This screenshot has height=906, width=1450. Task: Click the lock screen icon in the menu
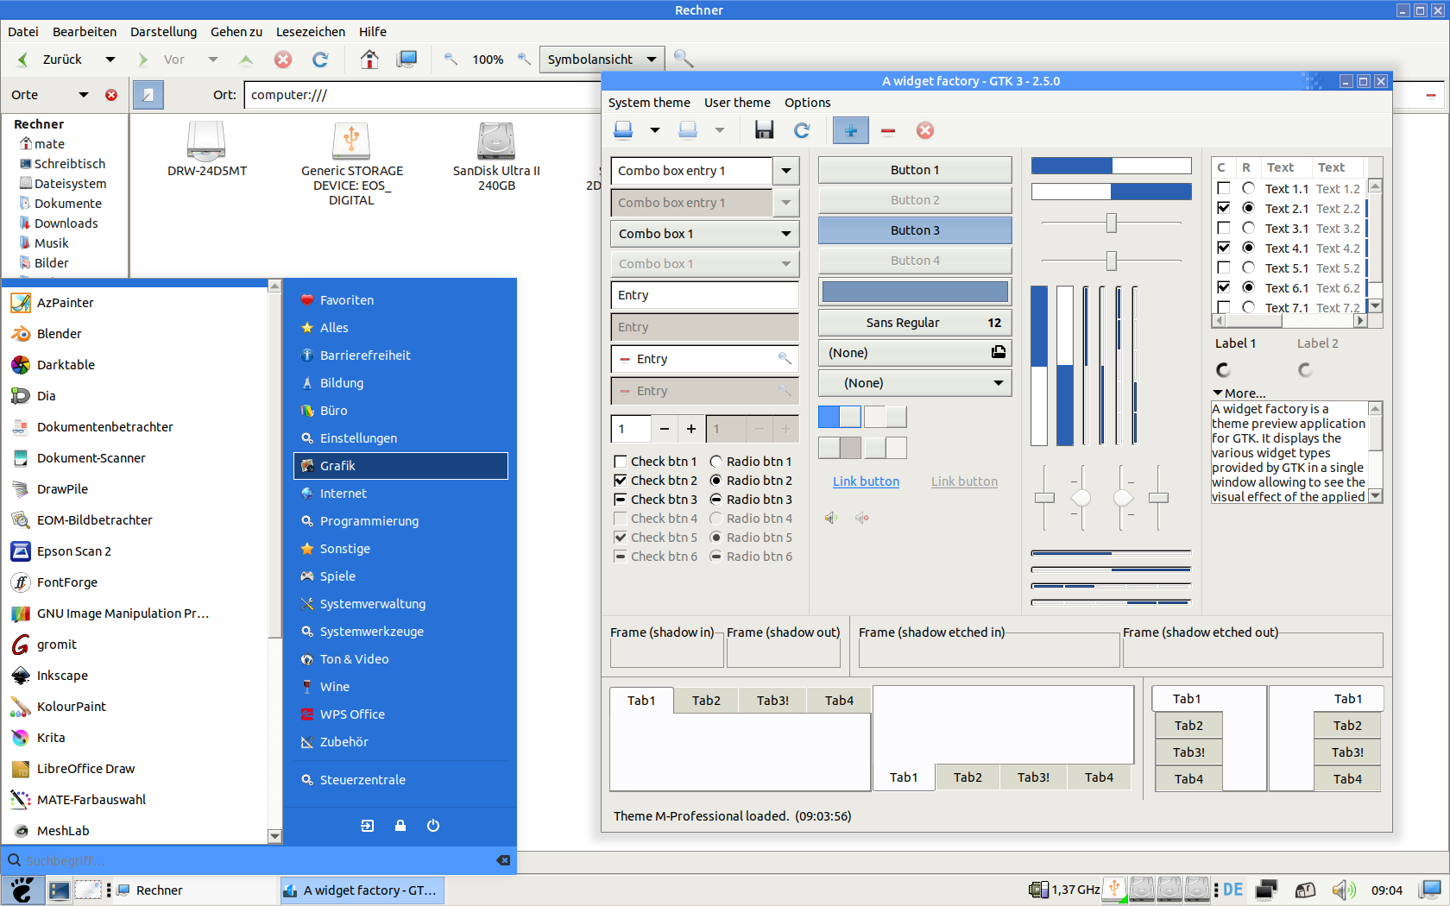(400, 826)
